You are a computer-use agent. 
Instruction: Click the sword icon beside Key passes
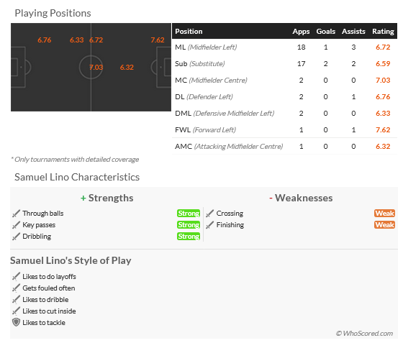(16, 225)
